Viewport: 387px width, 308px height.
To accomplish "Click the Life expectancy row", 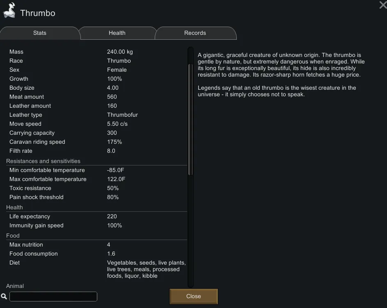I will coord(96,216).
